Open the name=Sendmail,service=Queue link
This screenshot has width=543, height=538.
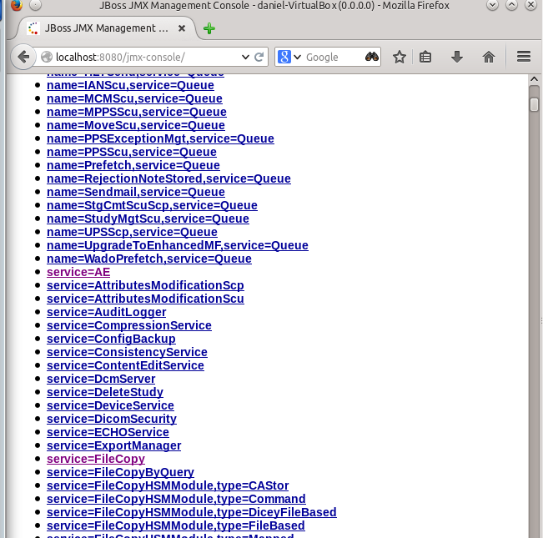click(x=136, y=192)
